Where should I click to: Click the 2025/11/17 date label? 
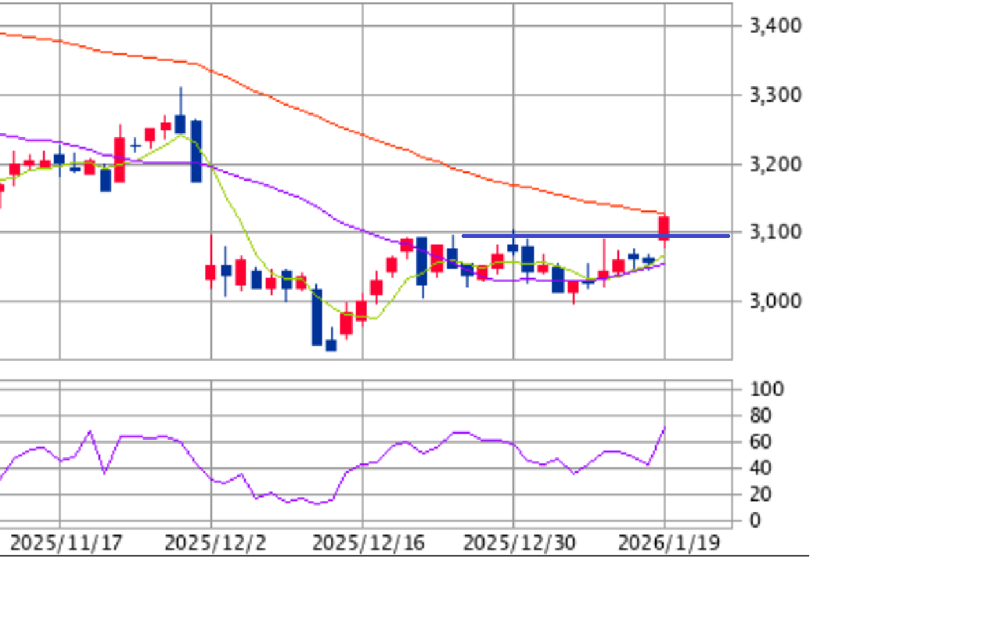pos(66,542)
